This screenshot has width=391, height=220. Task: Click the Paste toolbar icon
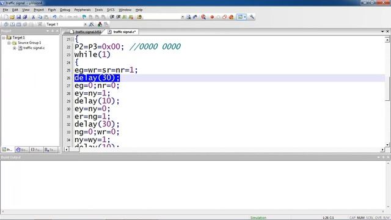point(46,17)
